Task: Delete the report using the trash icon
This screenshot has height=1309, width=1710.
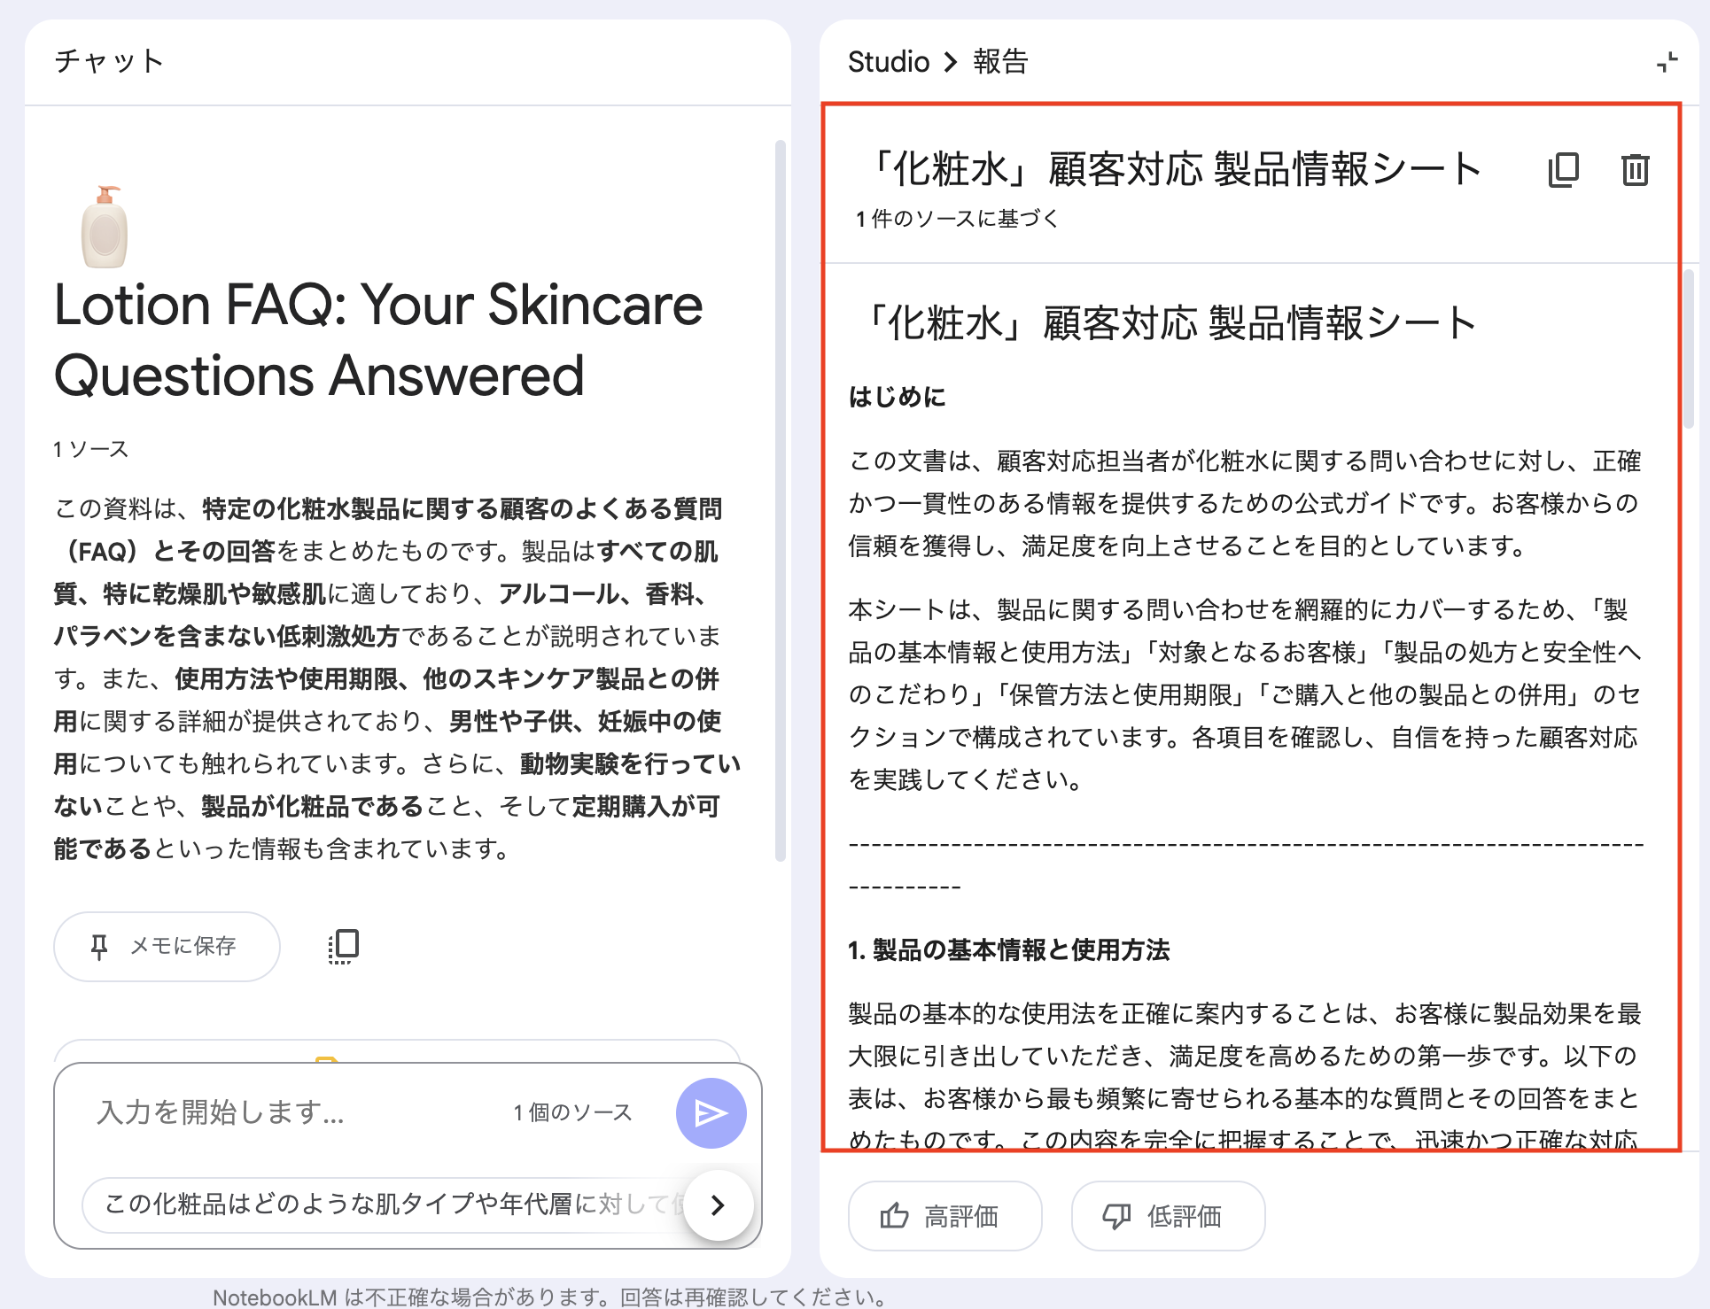Action: (1635, 169)
